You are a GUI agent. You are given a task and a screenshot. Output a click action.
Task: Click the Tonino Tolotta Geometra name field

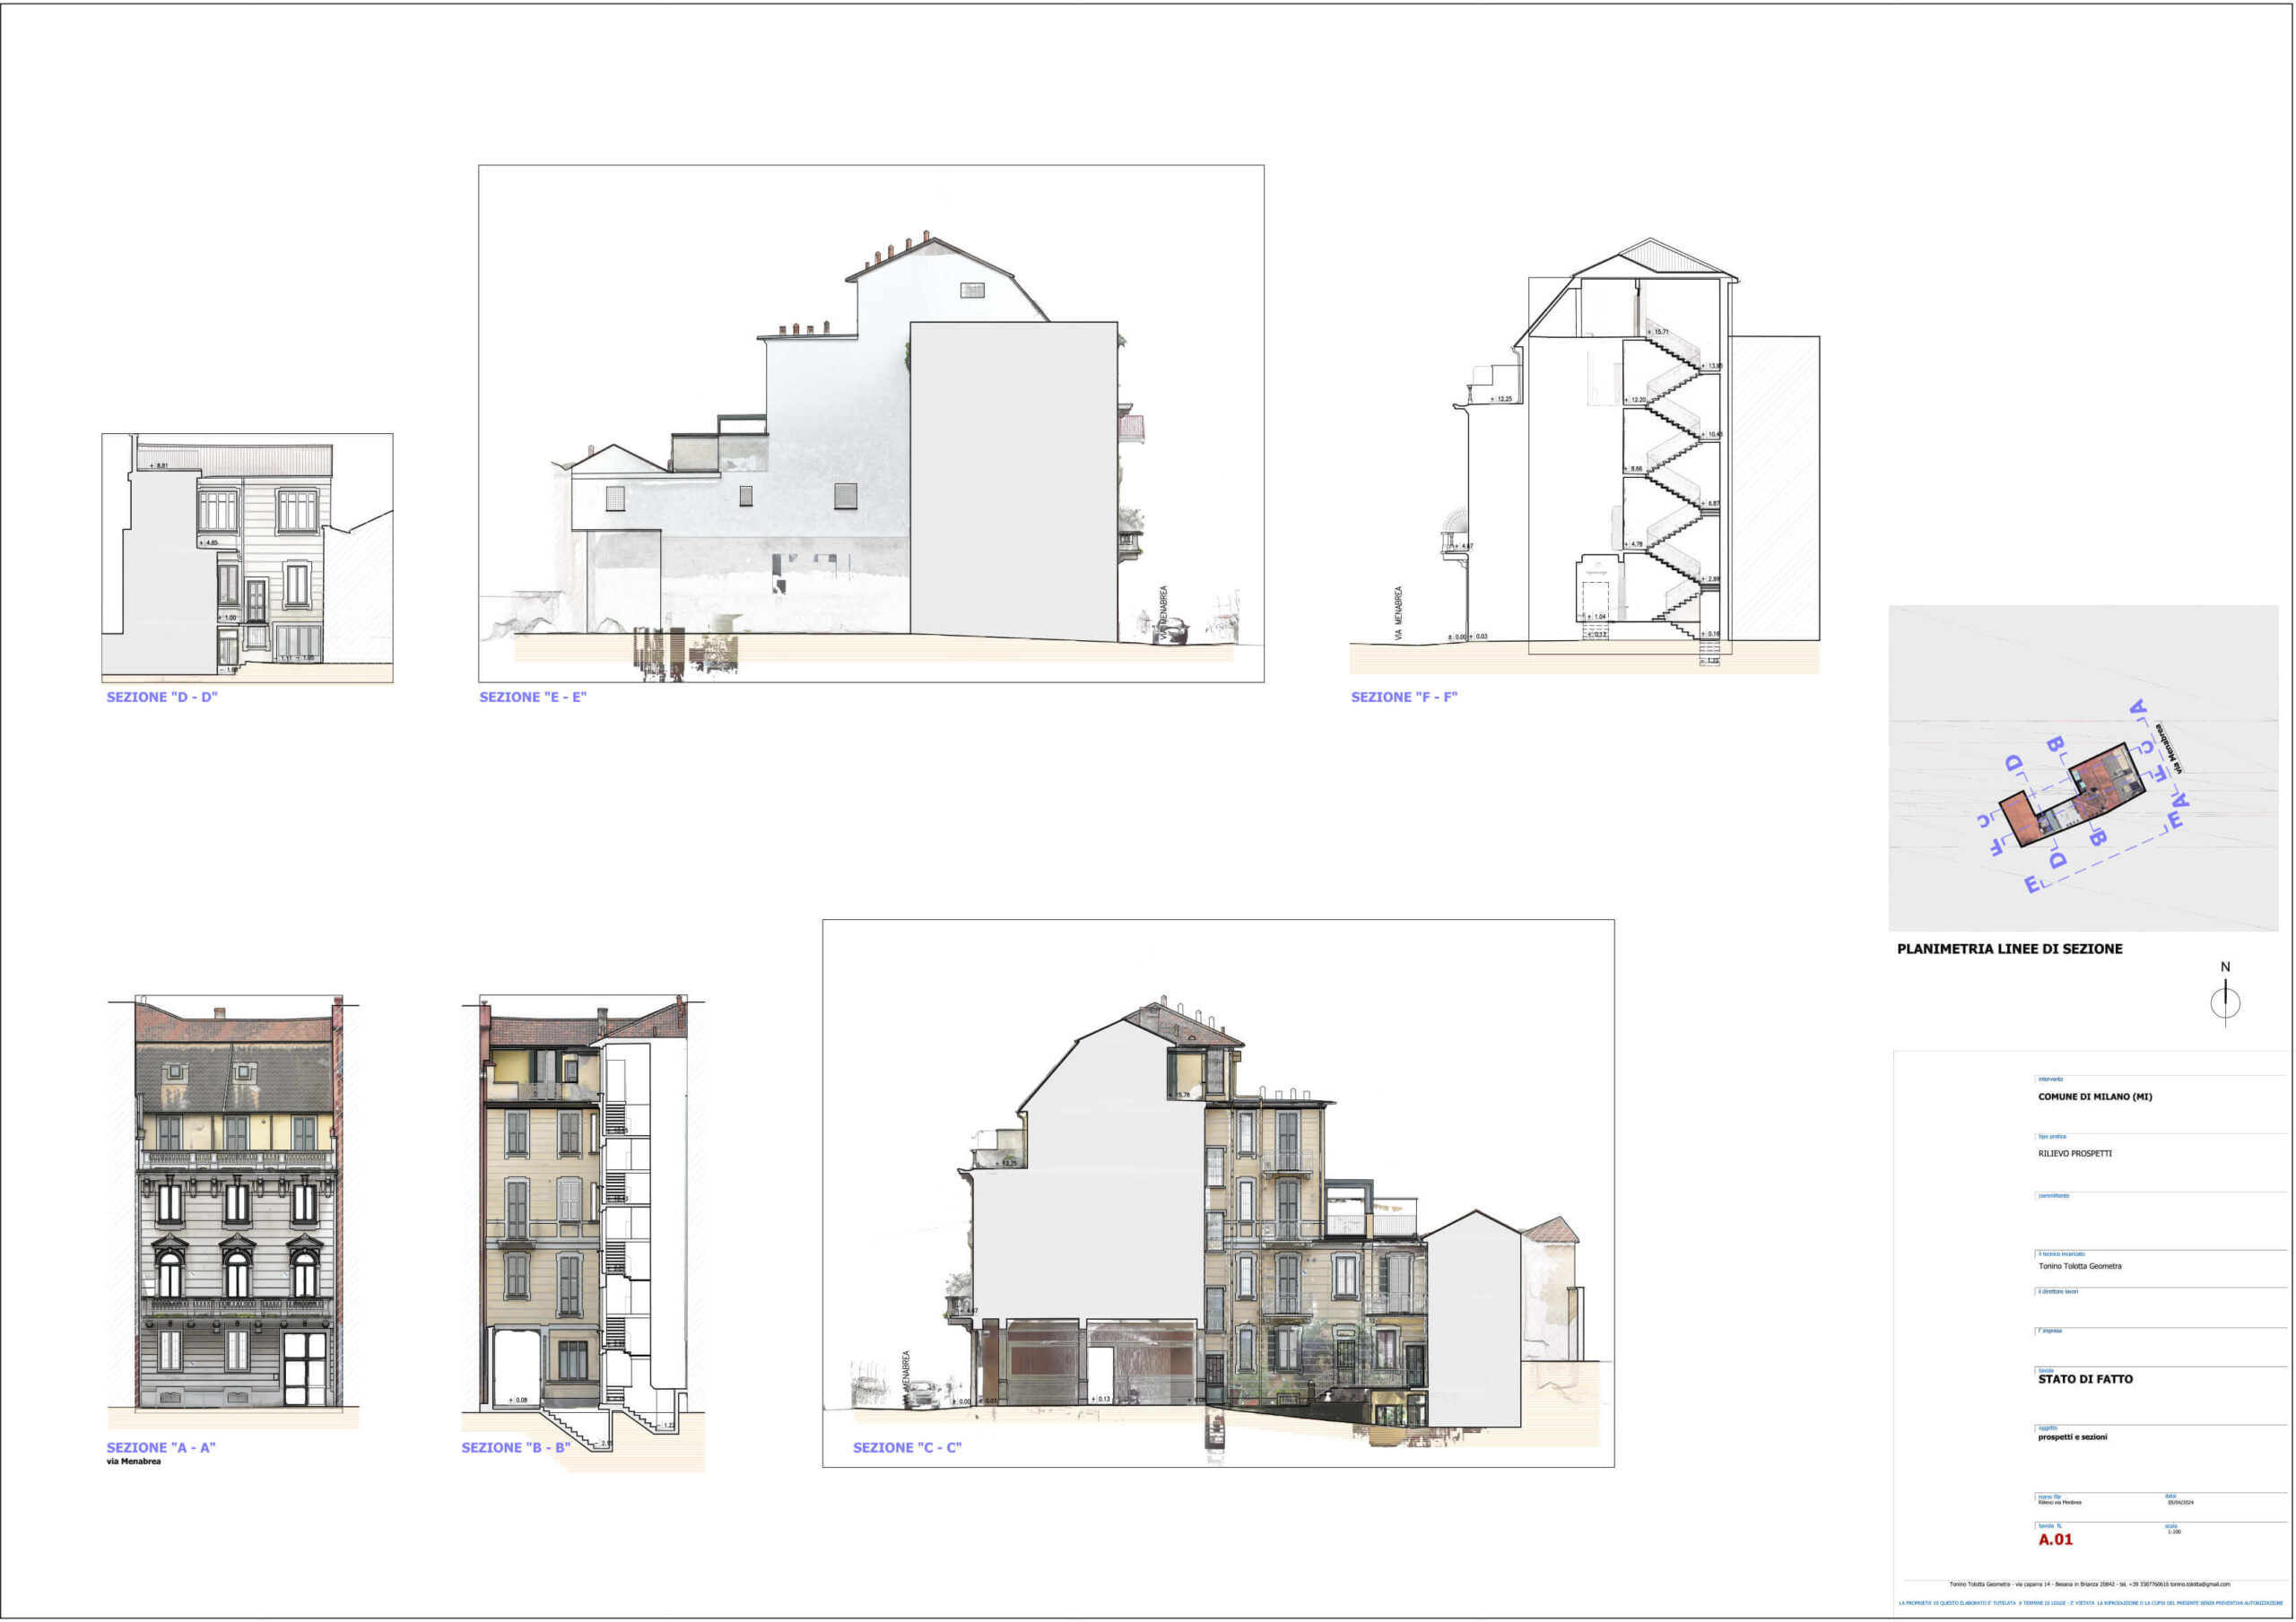(x=2080, y=1266)
